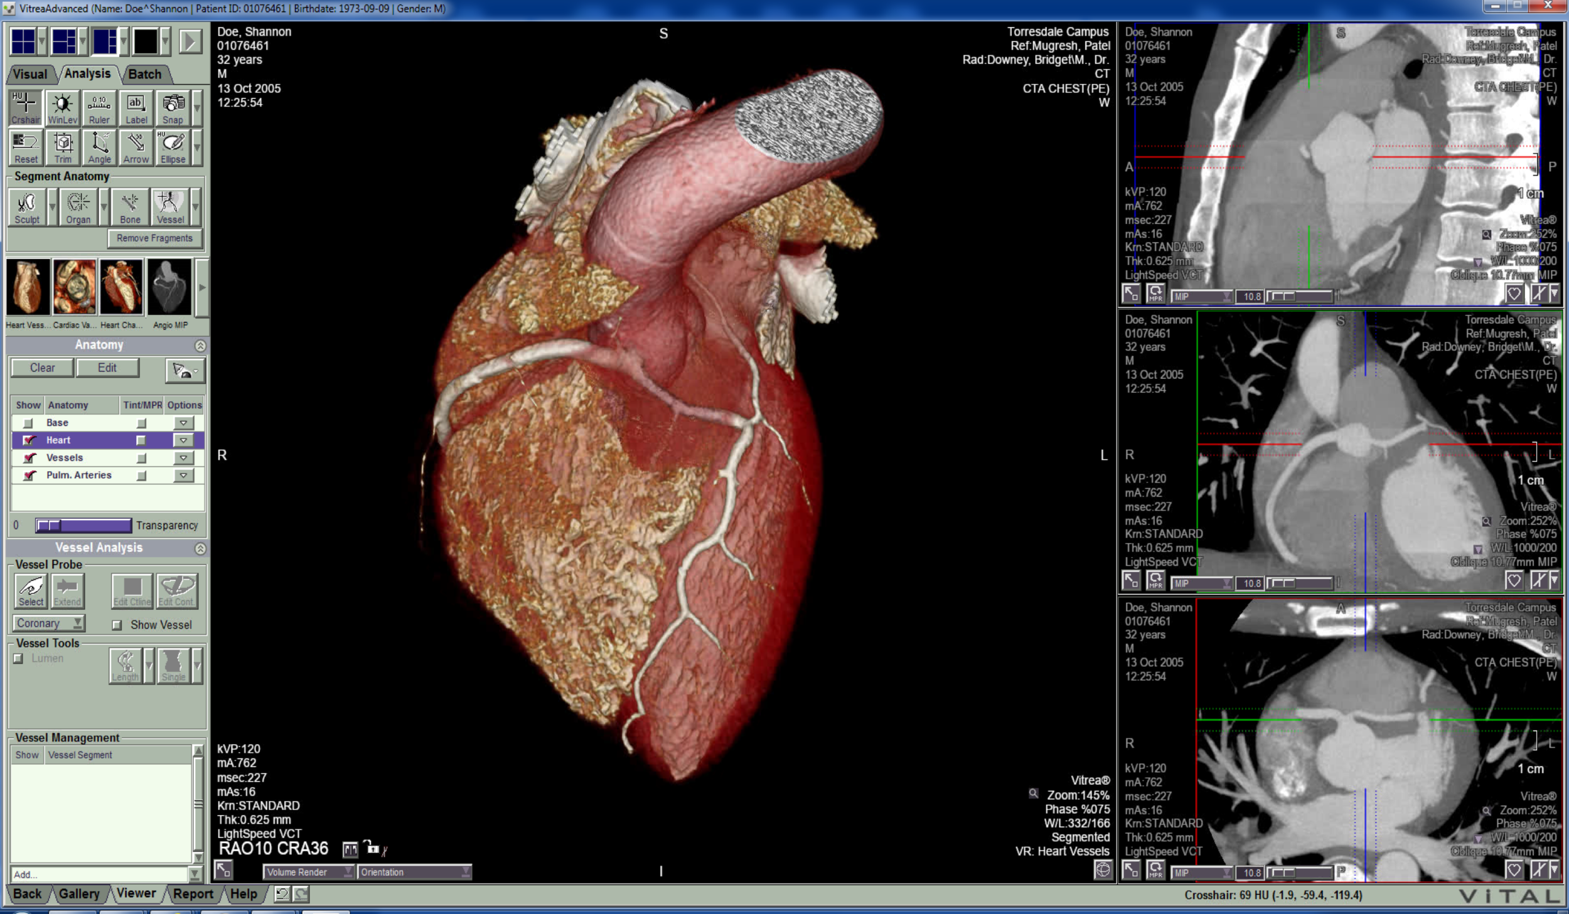This screenshot has height=914, width=1569.
Task: Click the anatomy picker cursor icon
Action: point(185,370)
